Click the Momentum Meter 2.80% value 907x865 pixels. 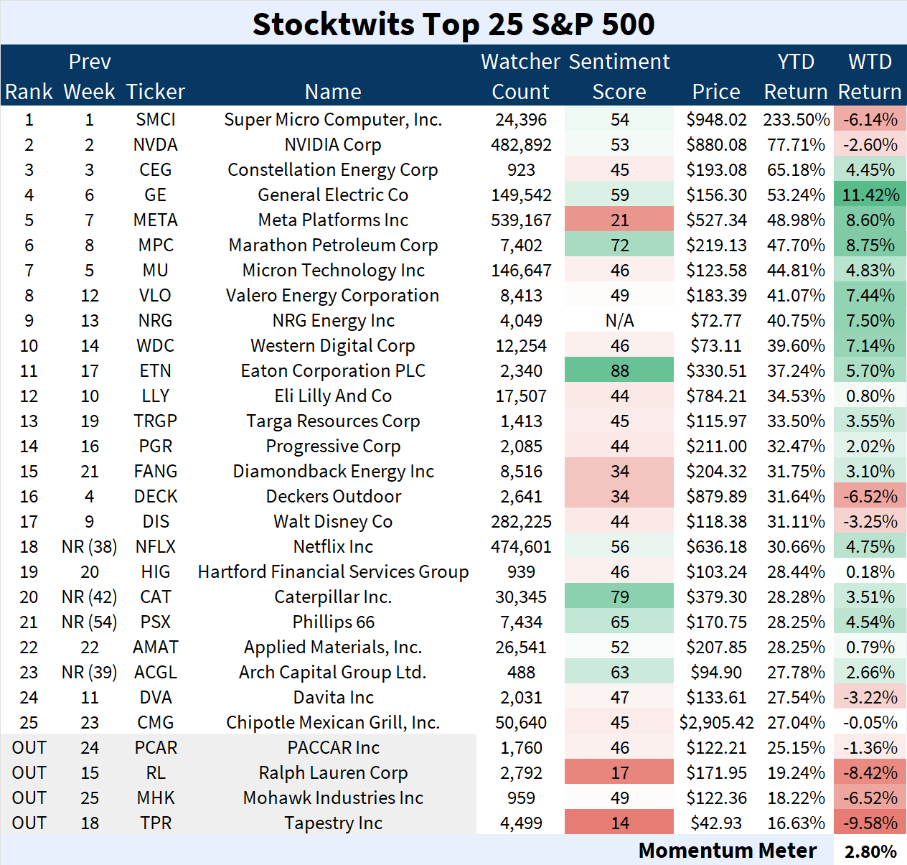[870, 851]
